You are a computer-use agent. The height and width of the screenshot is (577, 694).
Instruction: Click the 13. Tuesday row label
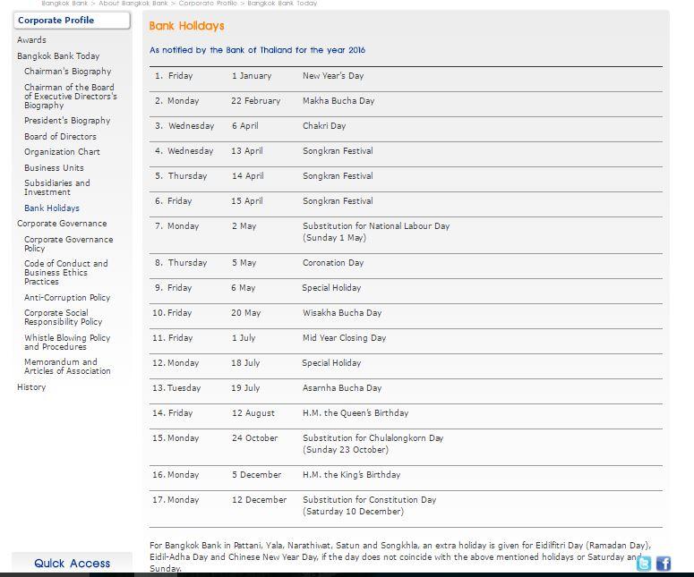coord(176,388)
